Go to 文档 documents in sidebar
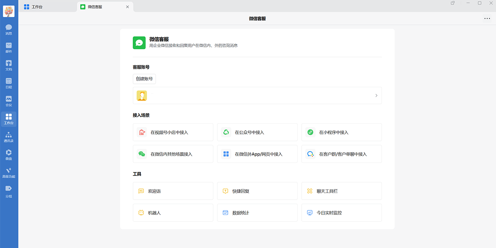The image size is (496, 248). point(9,65)
